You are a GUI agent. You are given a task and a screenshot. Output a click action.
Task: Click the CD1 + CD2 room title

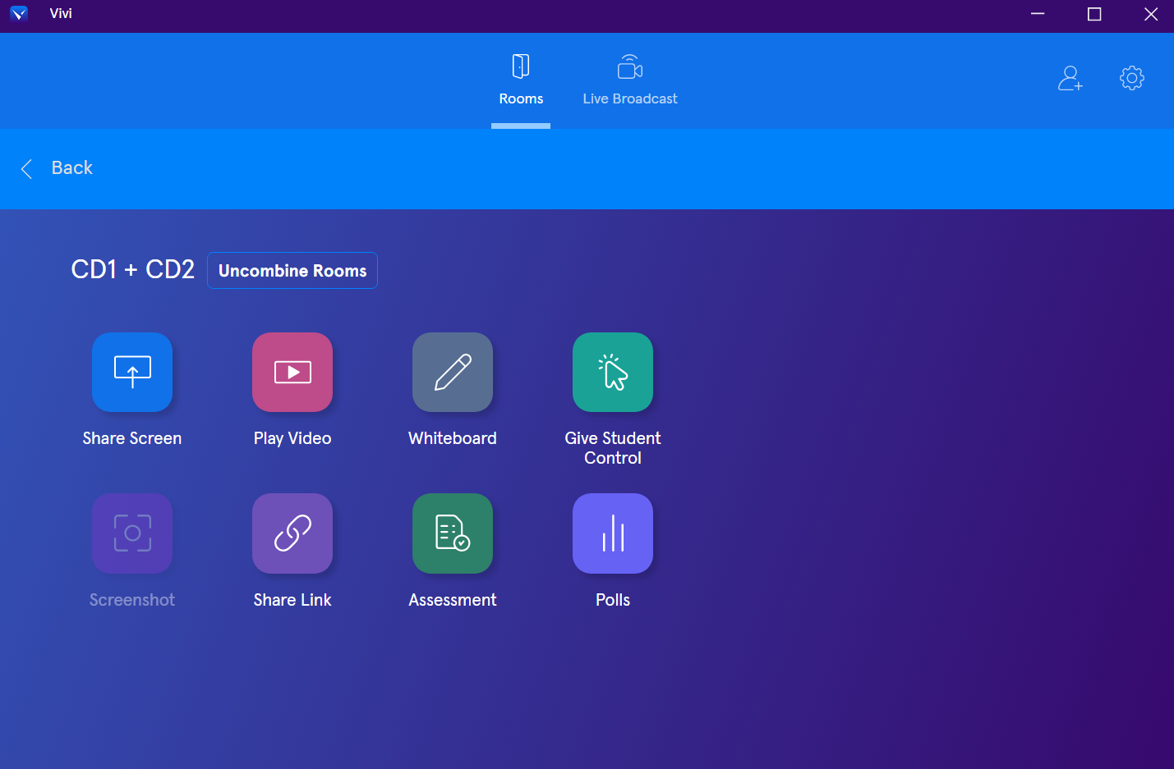[133, 270]
